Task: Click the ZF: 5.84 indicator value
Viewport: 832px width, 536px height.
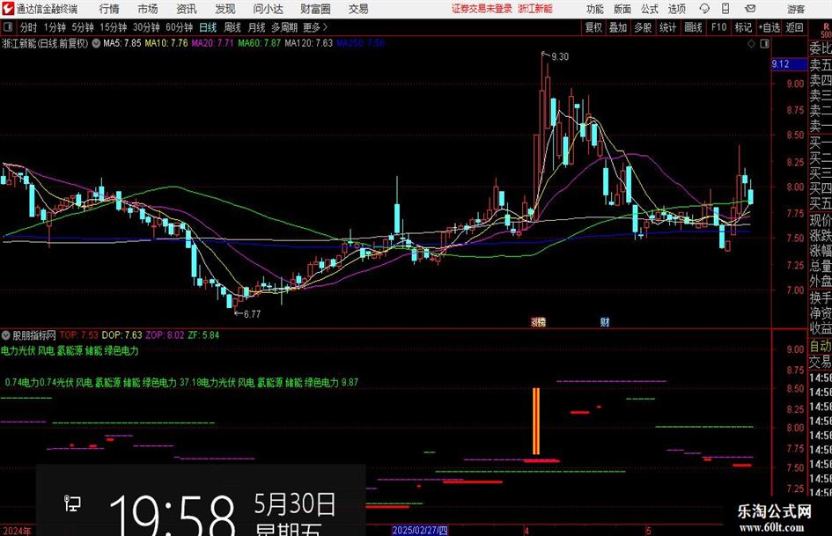Action: [x=203, y=335]
